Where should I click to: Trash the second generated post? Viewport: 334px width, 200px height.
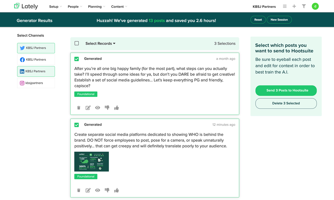point(79,190)
